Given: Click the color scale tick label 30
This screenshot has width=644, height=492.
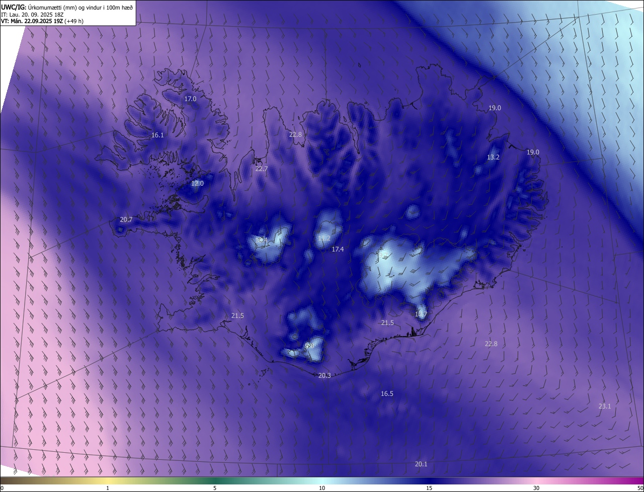Looking at the screenshot, I should tap(536, 488).
